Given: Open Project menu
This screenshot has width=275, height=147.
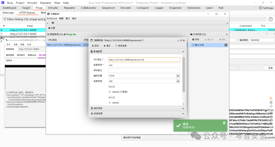Looking at the screenshot, I should 20,3.
